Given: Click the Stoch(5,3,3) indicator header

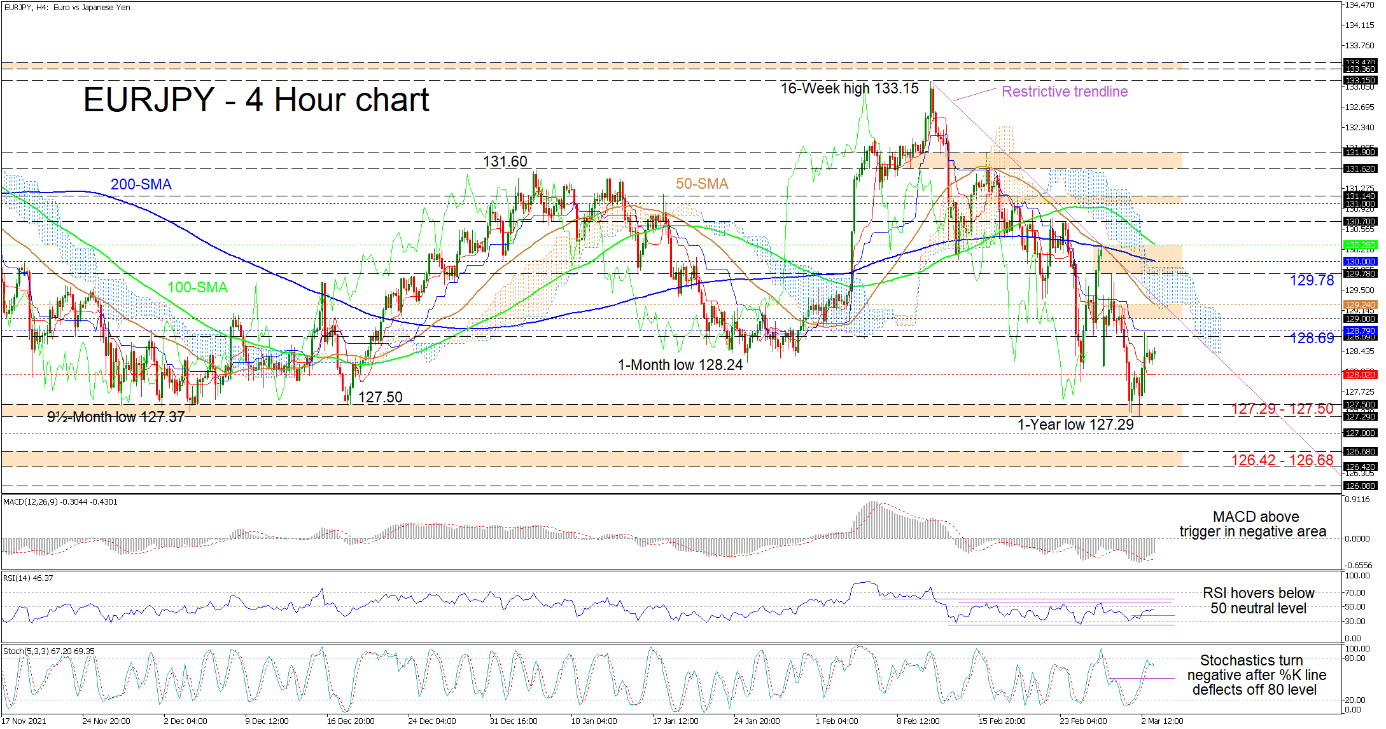Looking at the screenshot, I should click(48, 651).
